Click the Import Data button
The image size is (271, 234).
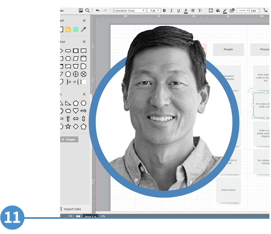70,209
